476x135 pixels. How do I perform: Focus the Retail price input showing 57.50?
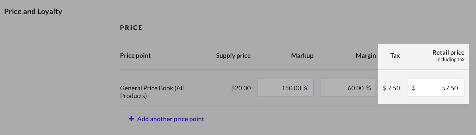(x=436, y=88)
